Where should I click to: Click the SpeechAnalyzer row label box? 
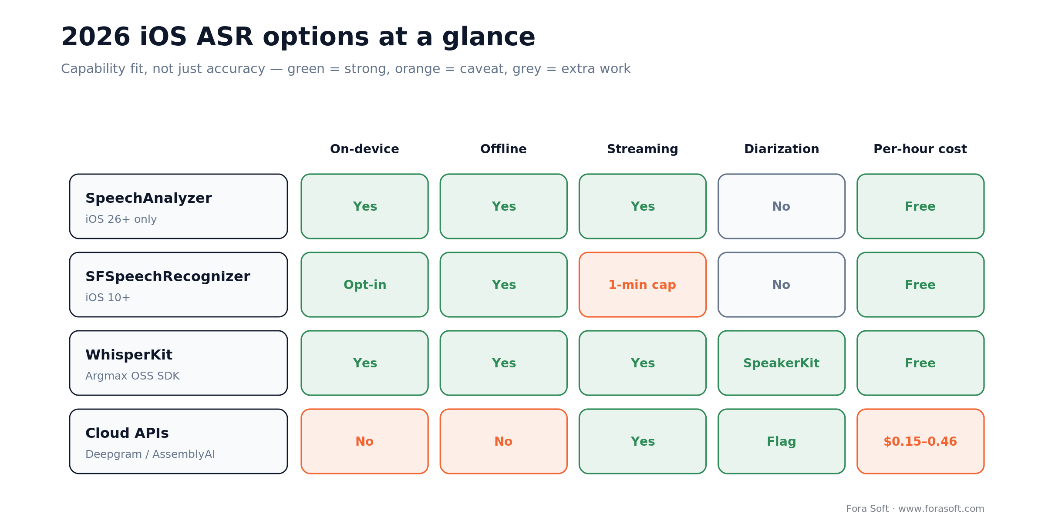(x=179, y=206)
